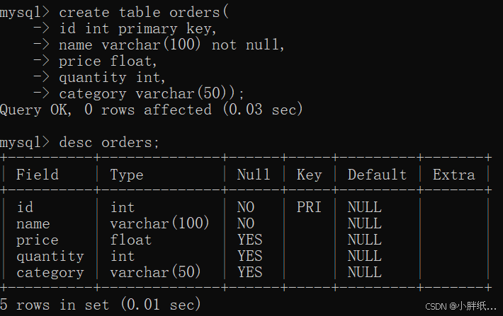Image resolution: width=503 pixels, height=316 pixels.
Task: Click the Default column header
Action: pos(377,175)
